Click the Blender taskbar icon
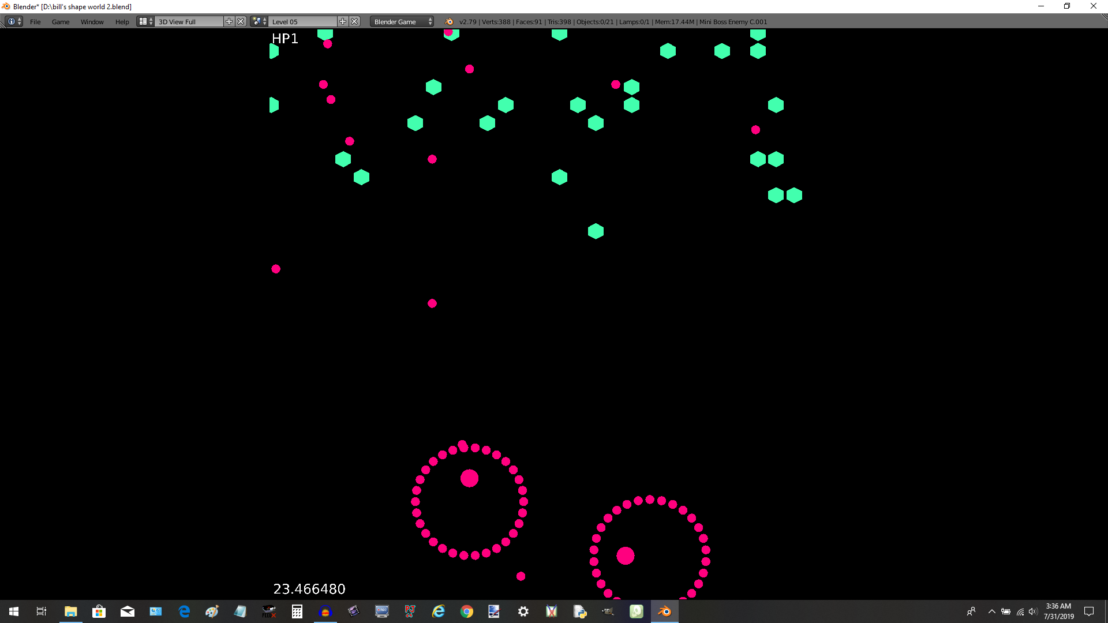This screenshot has height=623, width=1108. coord(664,611)
